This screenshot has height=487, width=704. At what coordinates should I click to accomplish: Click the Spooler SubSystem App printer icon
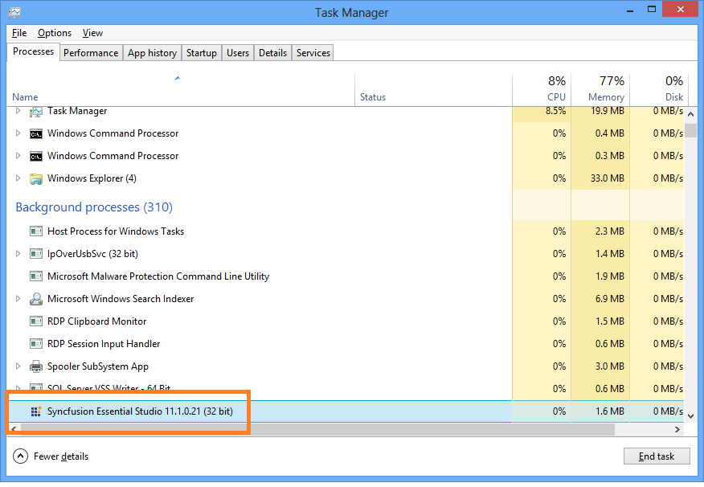coord(36,366)
